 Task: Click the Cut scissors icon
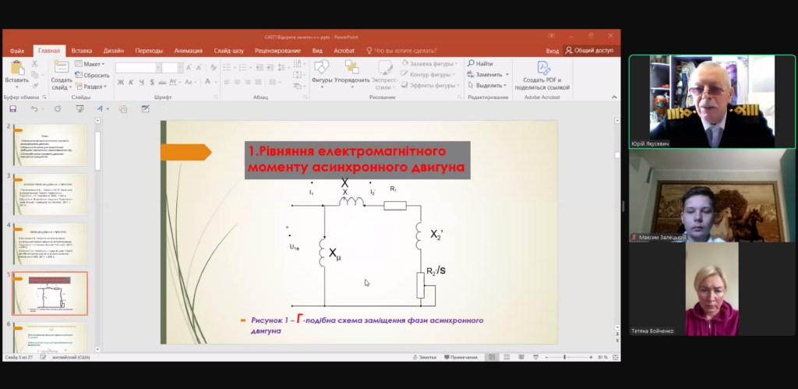(x=34, y=64)
